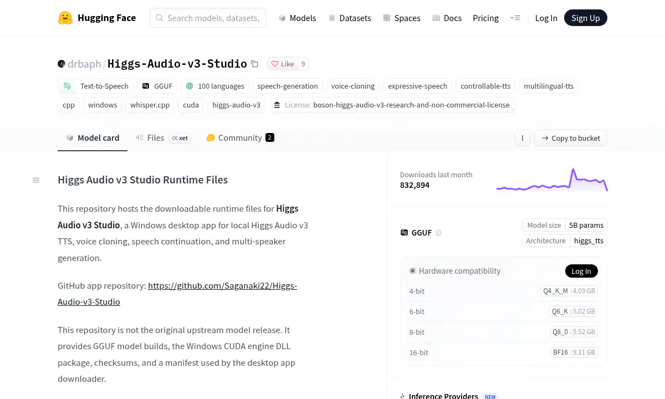Select the cuda tag
Viewport: 665px width, 399px height.
(x=191, y=105)
